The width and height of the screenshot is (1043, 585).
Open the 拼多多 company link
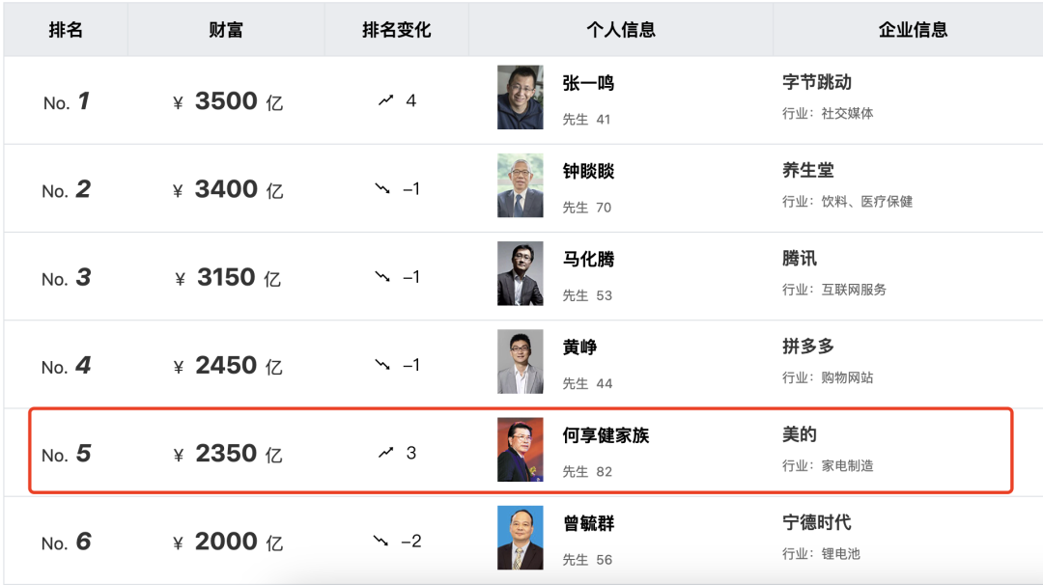coord(808,347)
